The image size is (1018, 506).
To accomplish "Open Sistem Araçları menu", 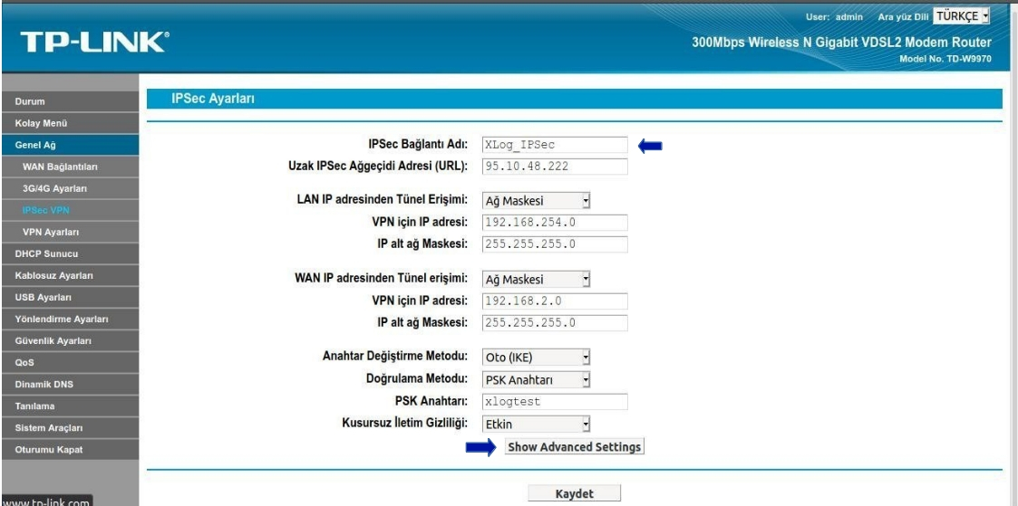I will (70, 427).
